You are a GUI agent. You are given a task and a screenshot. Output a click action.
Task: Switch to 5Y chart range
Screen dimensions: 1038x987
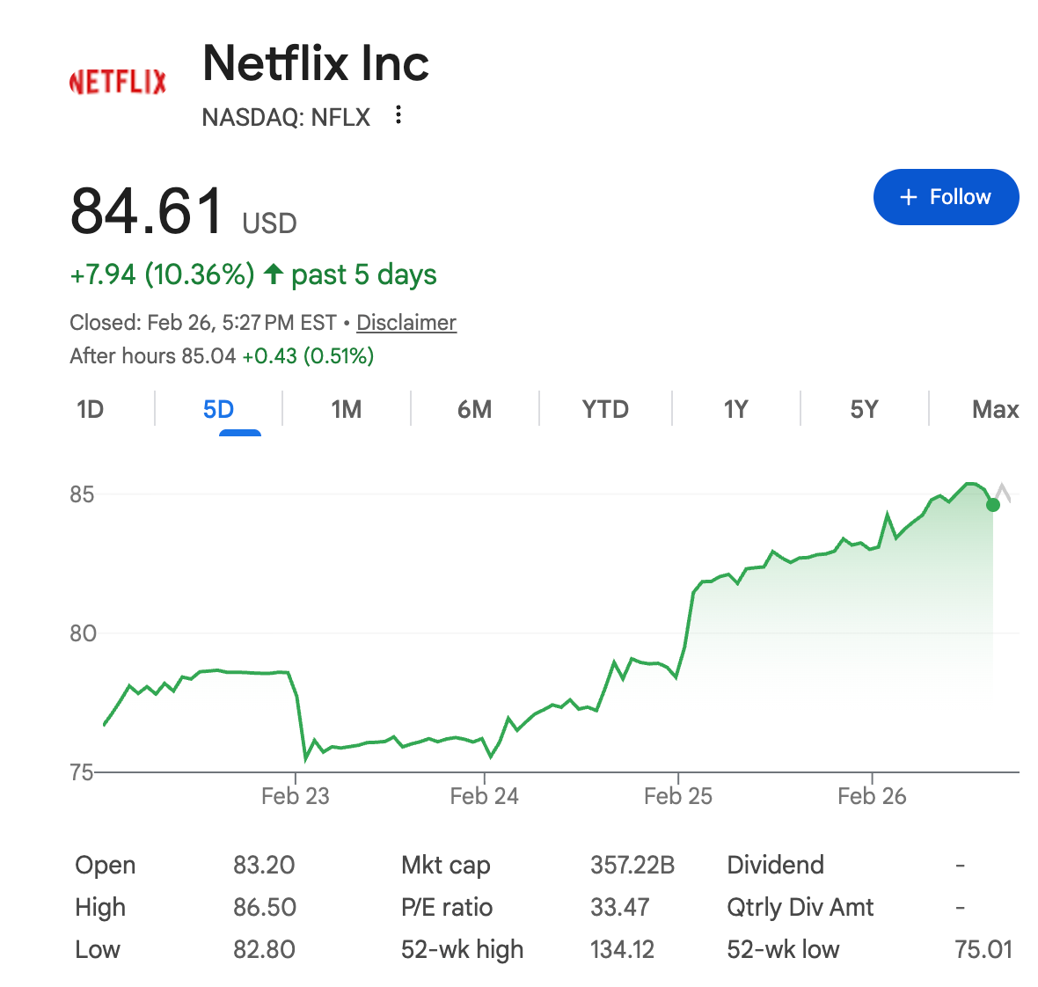pos(864,410)
